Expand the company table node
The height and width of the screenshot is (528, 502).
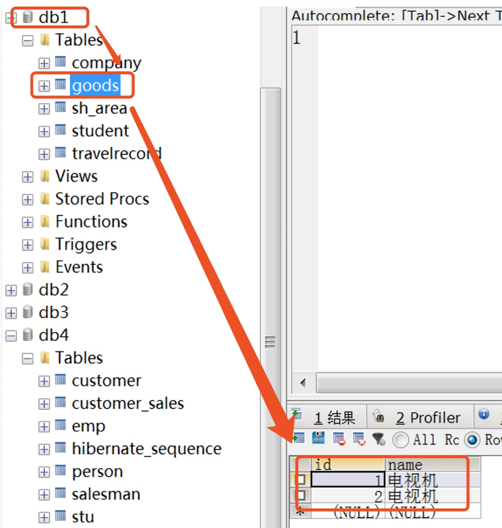pos(44,63)
